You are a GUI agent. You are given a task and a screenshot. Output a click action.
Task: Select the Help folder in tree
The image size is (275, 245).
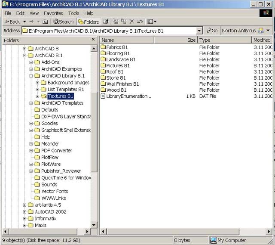[46, 137]
